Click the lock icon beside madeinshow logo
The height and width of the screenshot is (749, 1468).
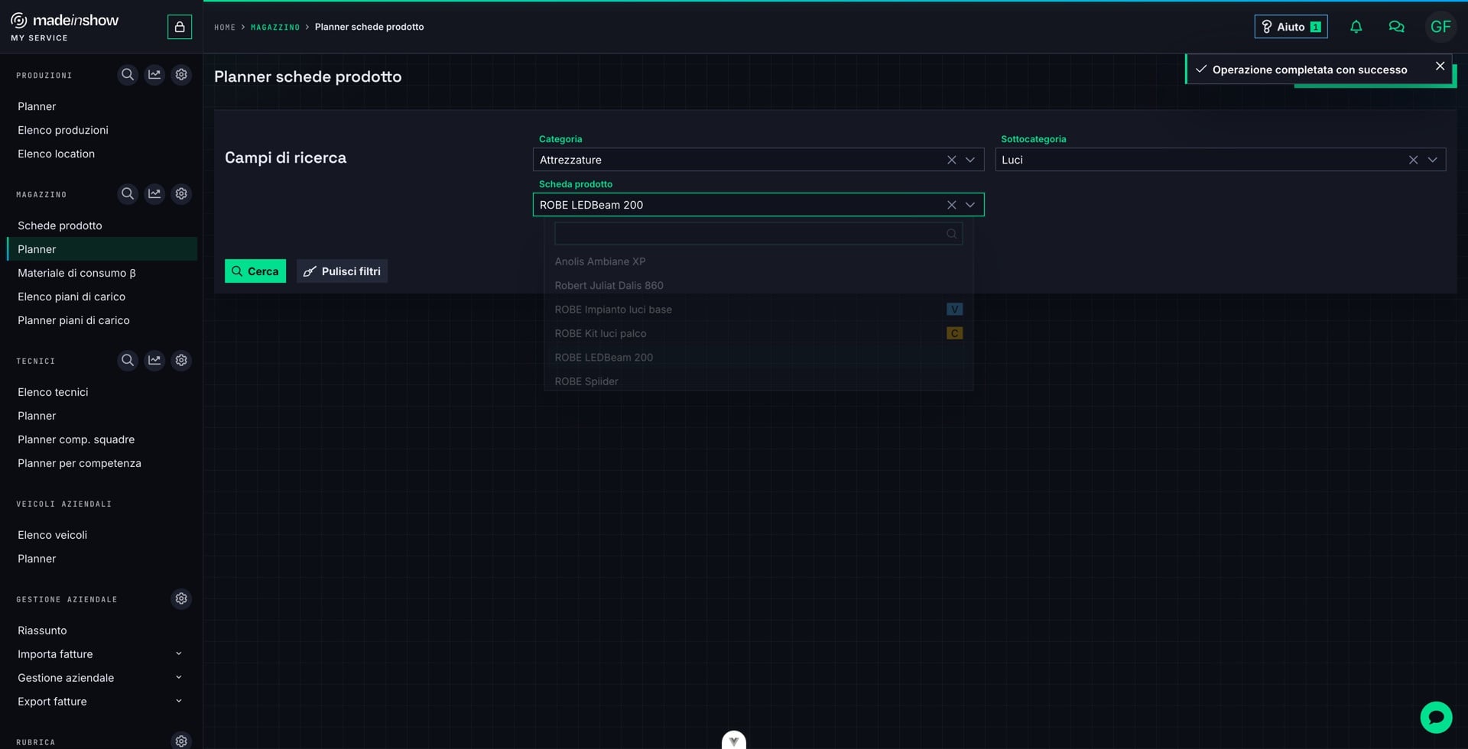point(180,27)
